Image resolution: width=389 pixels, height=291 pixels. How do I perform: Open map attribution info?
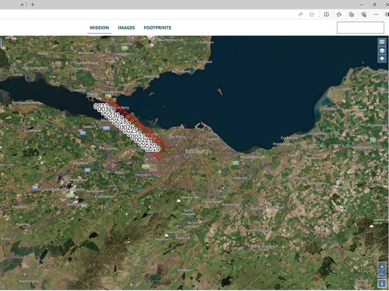tap(382, 283)
